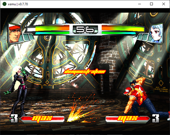Click the right power stock number 3
The width and height of the screenshot is (170, 135).
[x=156, y=119]
